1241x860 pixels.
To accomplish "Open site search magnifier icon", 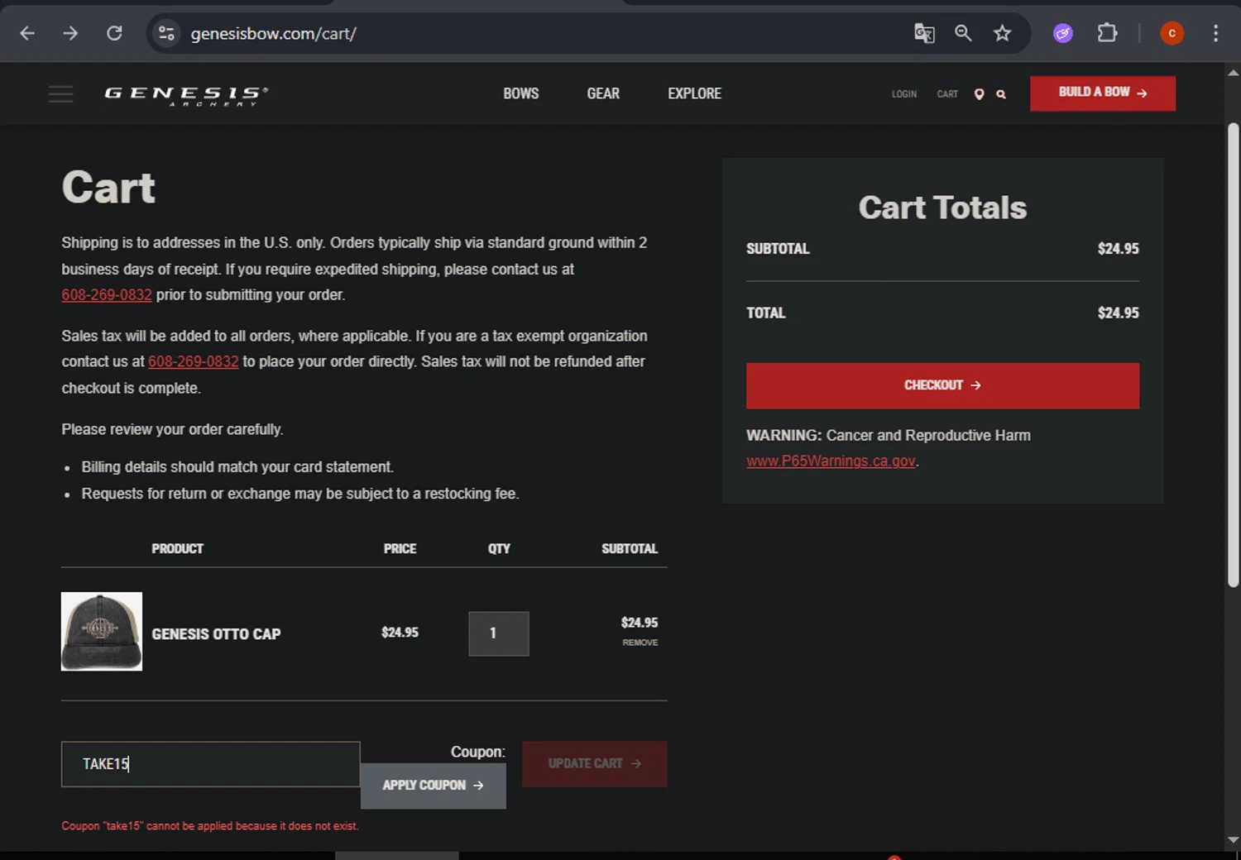I will coord(1001,94).
